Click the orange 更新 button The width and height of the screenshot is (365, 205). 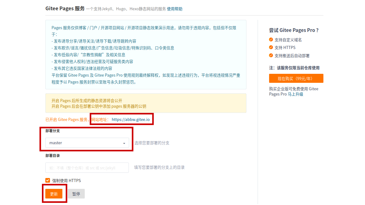(x=54, y=194)
